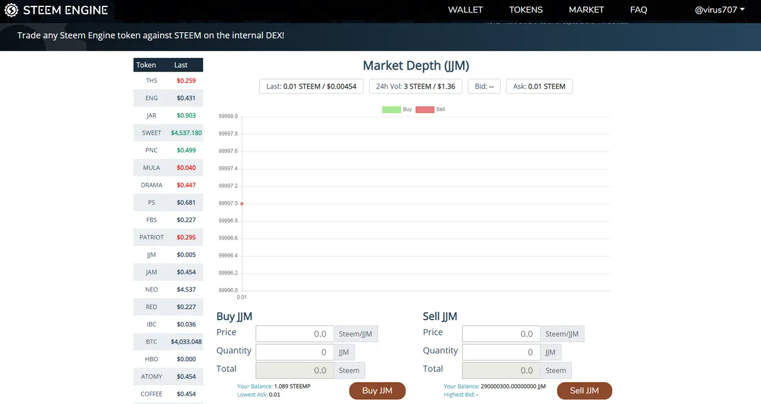
Task: Click the Sell JJM button
Action: click(584, 391)
